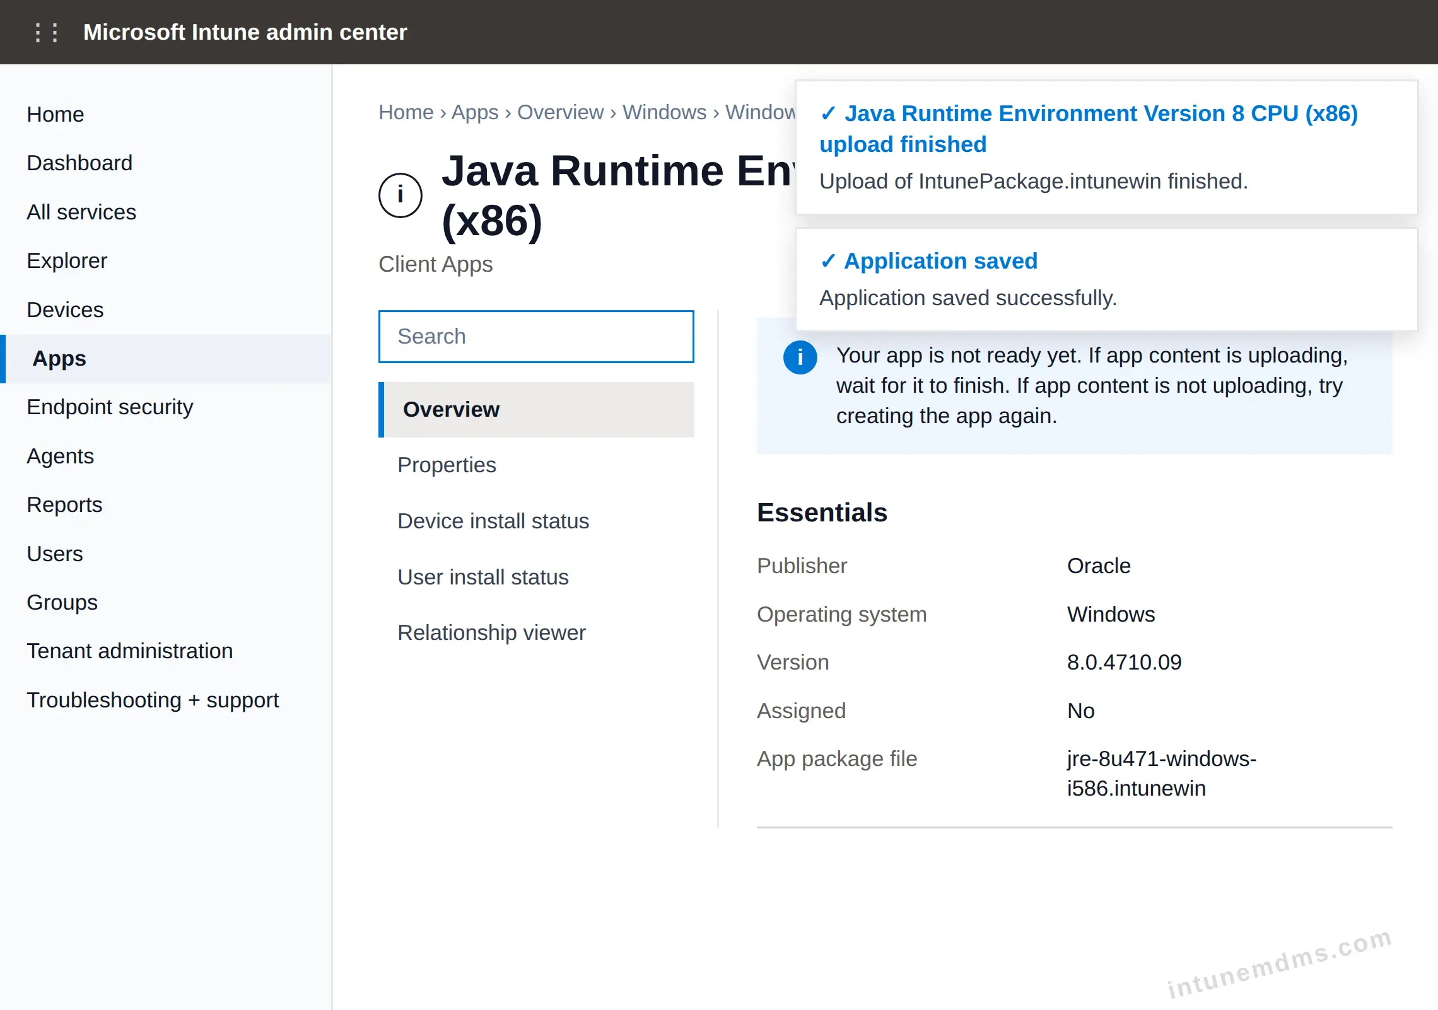Click the Home breadcrumb link
Viewport: 1438px width, 1010px height.
406,112
